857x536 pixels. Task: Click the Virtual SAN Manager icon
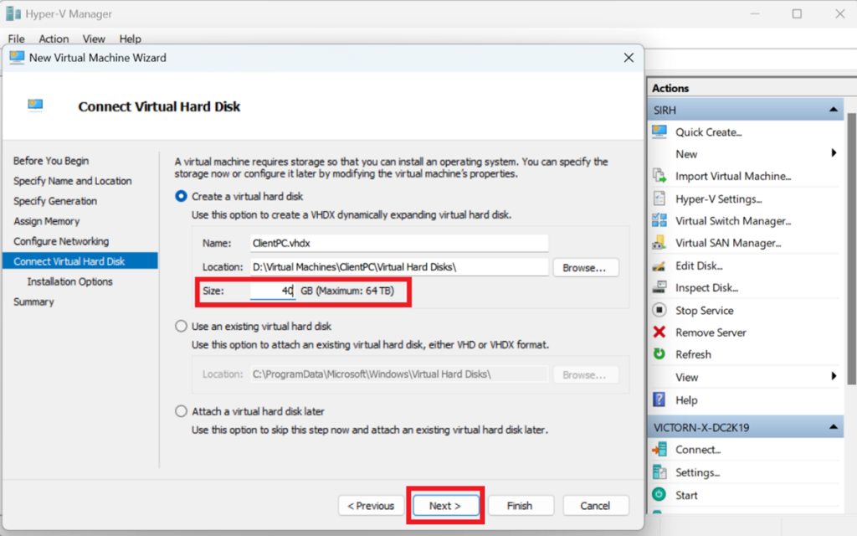click(659, 243)
